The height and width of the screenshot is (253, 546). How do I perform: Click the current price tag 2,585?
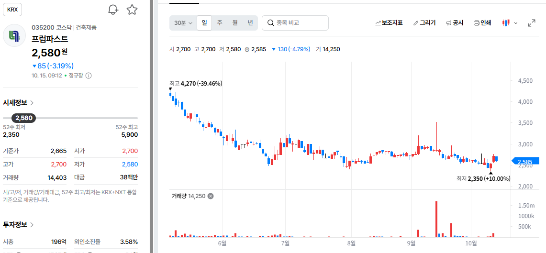click(525, 162)
